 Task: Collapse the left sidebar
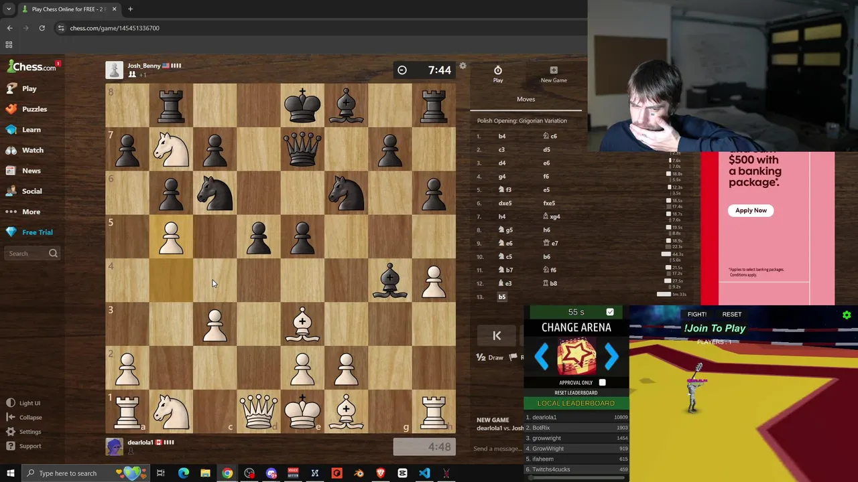24,417
